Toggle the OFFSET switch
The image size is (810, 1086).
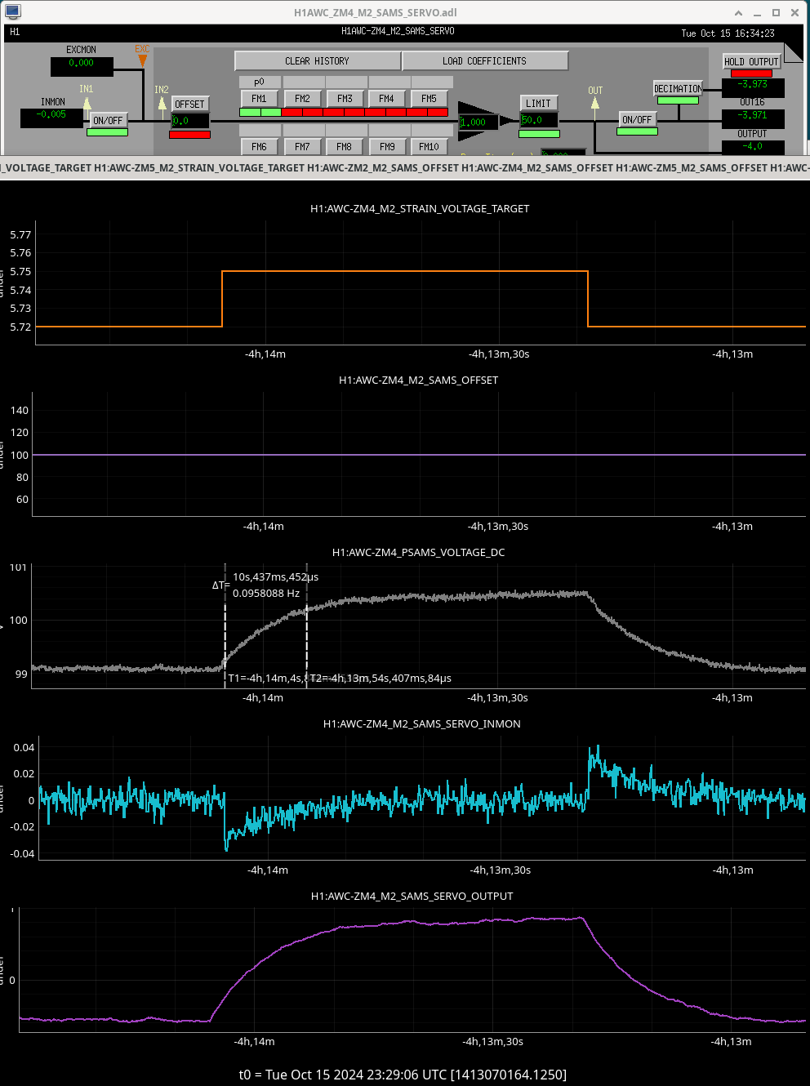click(189, 104)
